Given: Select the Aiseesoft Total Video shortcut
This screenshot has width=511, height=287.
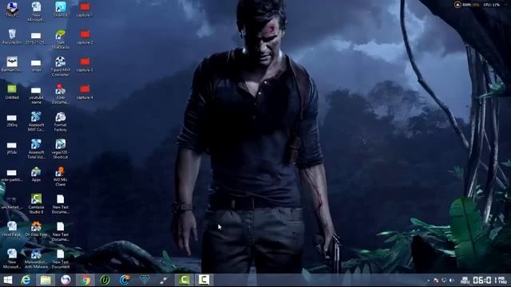Looking at the screenshot, I should tap(36, 149).
